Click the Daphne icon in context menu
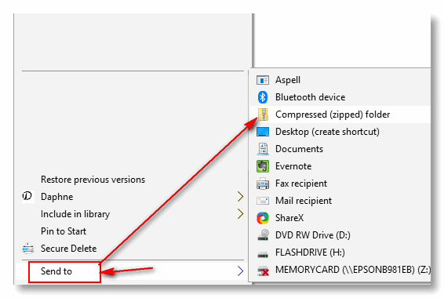 click(27, 196)
